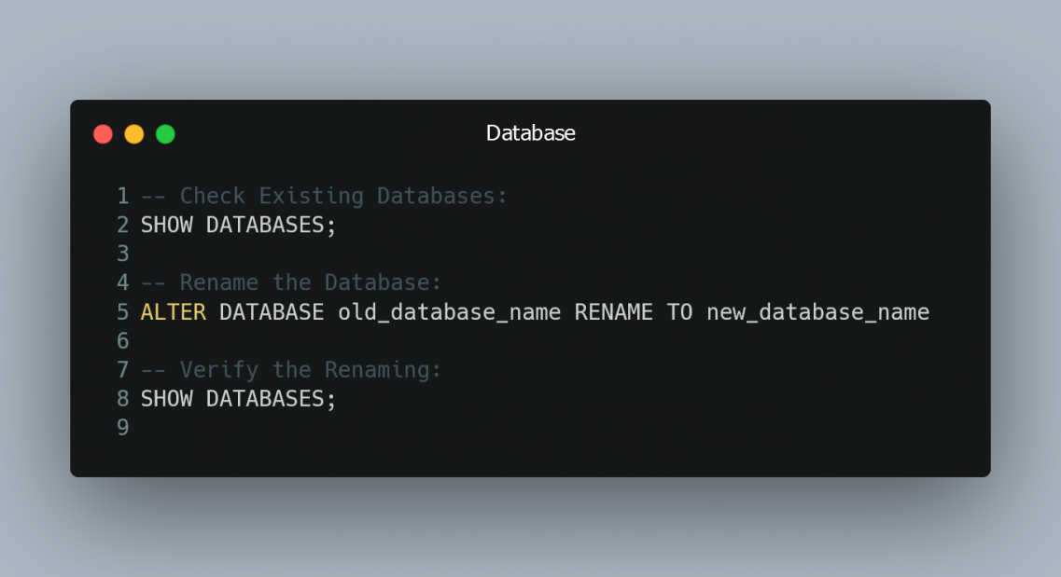This screenshot has width=1061, height=577.
Task: Select line number 9 in the gutter
Action: pos(122,428)
